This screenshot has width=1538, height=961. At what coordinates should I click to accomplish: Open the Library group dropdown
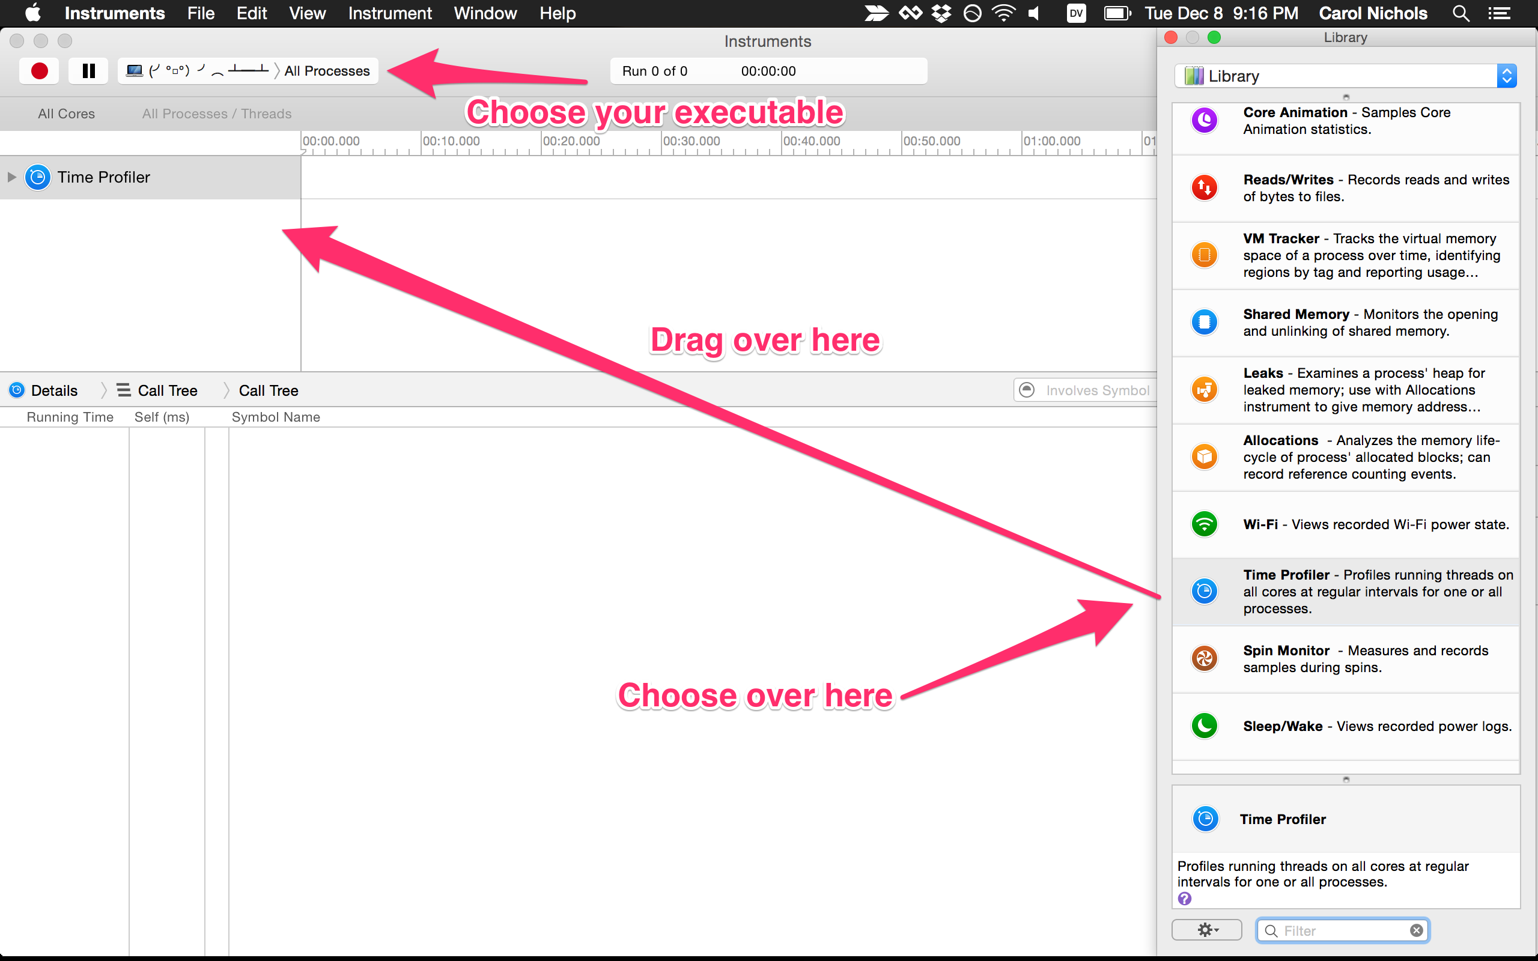pyautogui.click(x=1345, y=76)
